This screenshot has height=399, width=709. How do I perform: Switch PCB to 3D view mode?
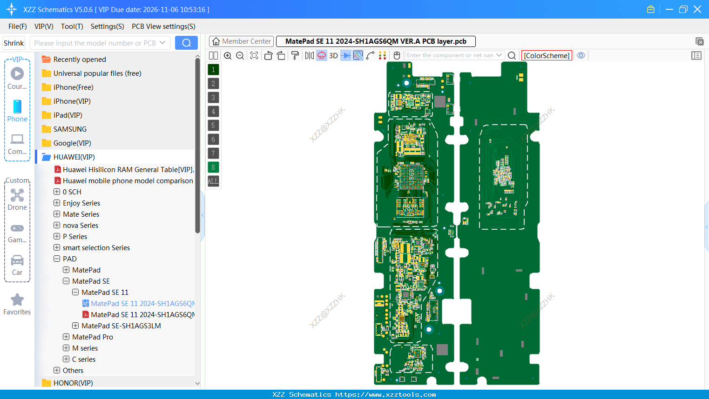coord(333,55)
